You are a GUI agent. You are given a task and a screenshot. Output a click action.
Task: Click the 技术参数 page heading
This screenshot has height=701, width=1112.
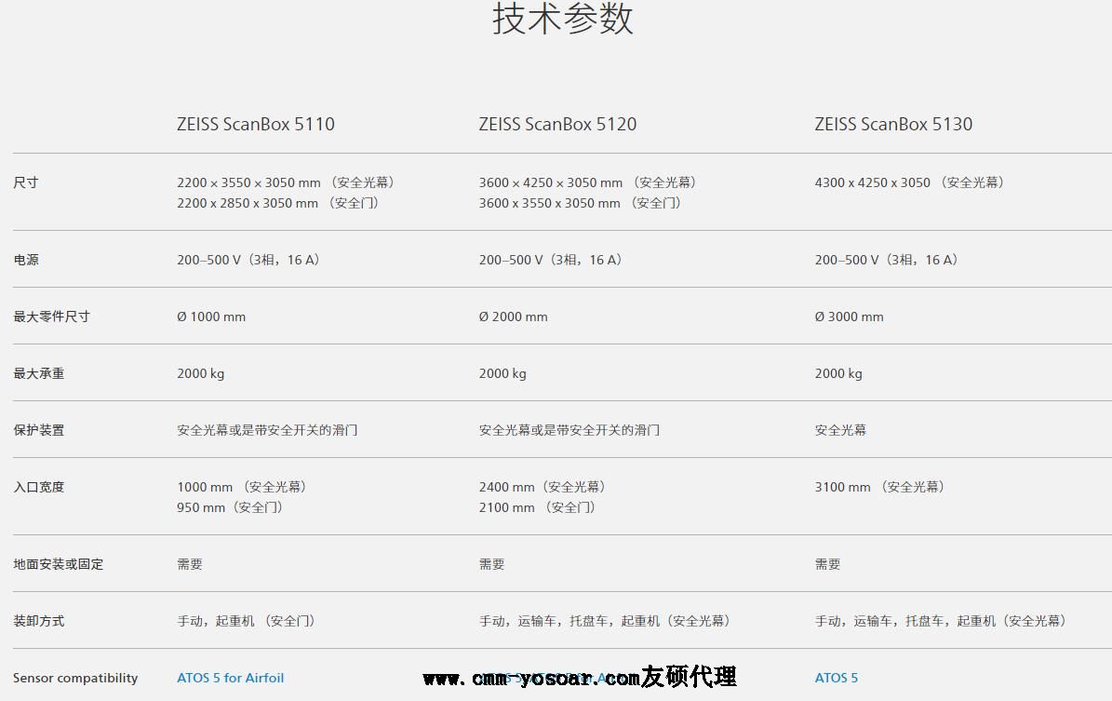tap(562, 19)
